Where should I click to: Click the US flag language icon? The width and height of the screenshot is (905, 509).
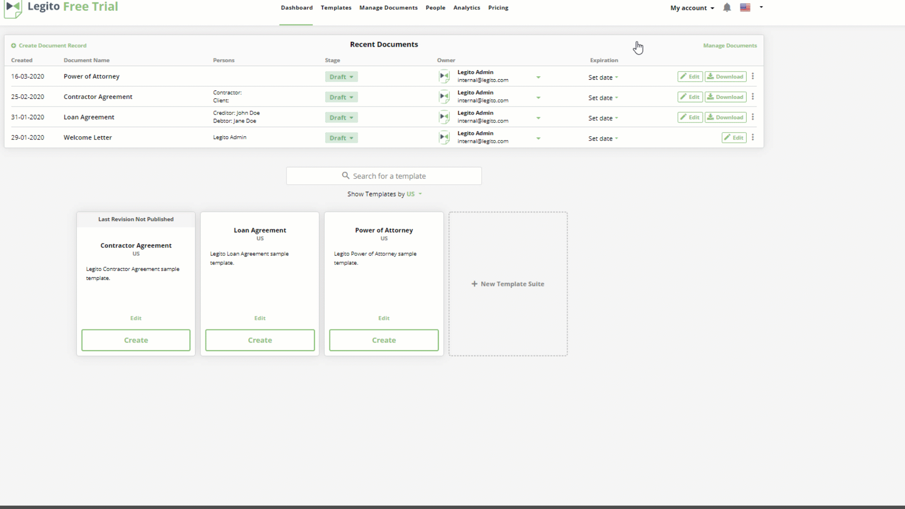tap(745, 8)
